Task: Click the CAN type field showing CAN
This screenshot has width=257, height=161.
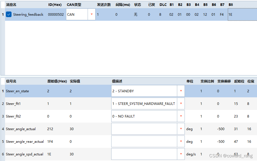Action: click(77, 14)
